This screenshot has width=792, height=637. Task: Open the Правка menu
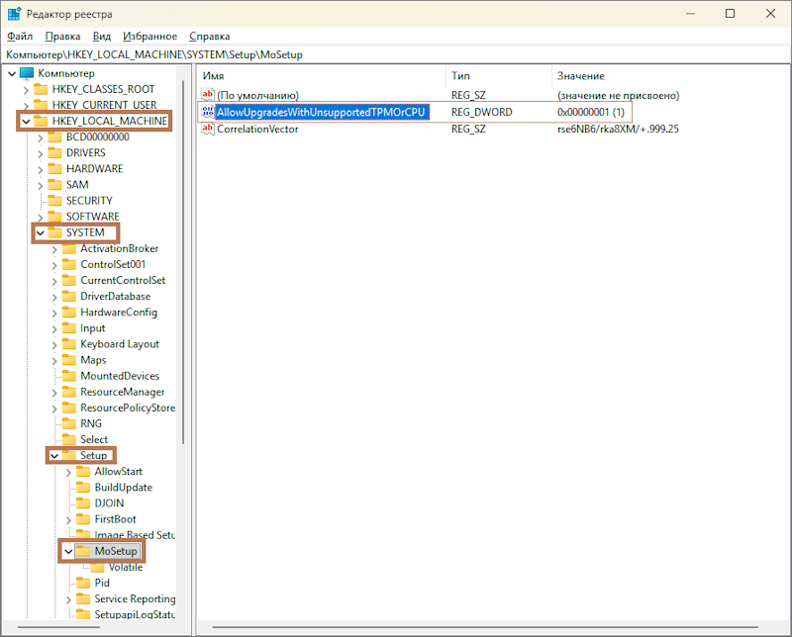tap(62, 36)
